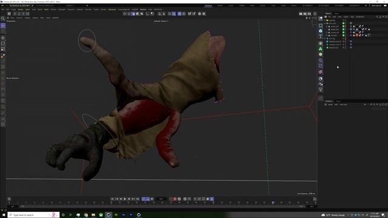Screen dimensions: 388x218
Task: Click the red Autokeying button in timeline bar
Action: 175,199
